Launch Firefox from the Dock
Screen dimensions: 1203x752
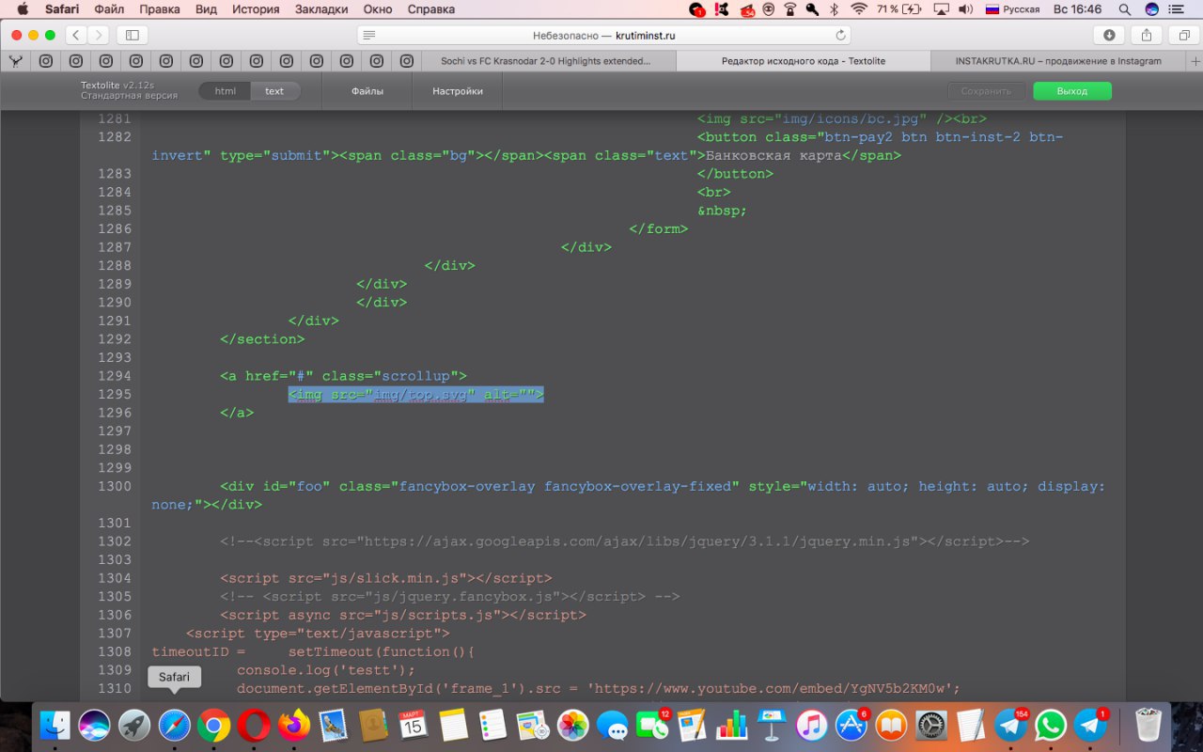point(294,725)
